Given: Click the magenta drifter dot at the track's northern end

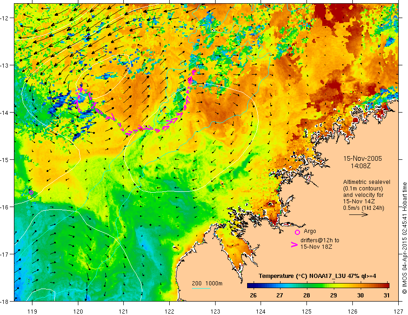Looking at the screenshot, I should 194,71.
